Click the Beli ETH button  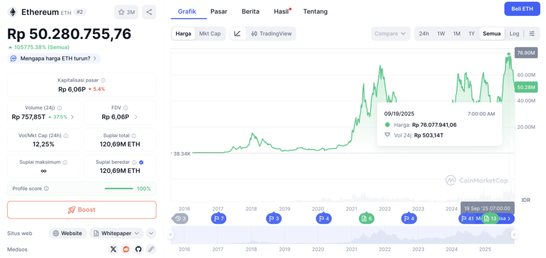pos(522,9)
